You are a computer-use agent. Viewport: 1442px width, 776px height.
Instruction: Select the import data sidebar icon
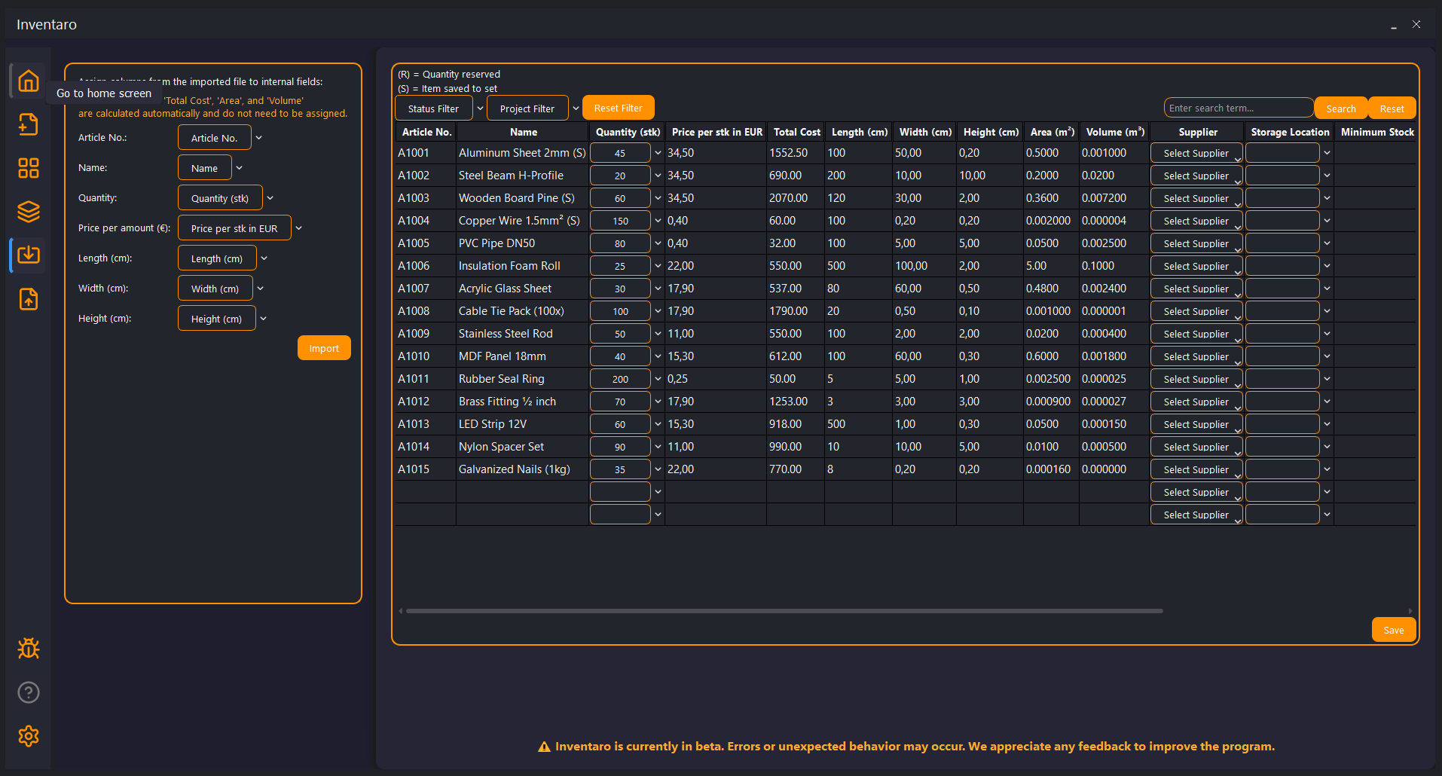point(29,255)
